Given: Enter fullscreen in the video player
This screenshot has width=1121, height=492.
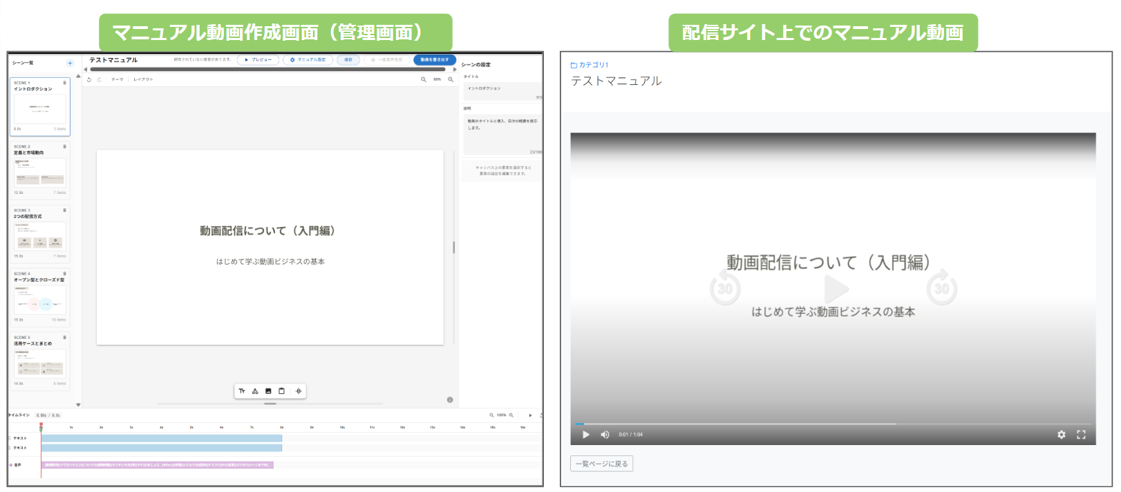Looking at the screenshot, I should [1081, 435].
